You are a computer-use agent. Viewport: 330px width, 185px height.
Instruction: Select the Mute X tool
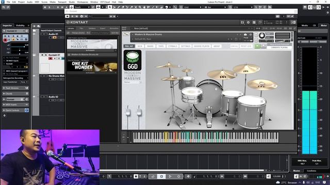point(136,7)
